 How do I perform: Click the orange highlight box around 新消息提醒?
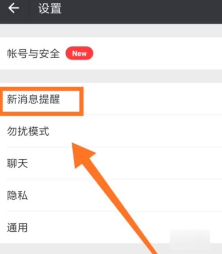[42, 101]
